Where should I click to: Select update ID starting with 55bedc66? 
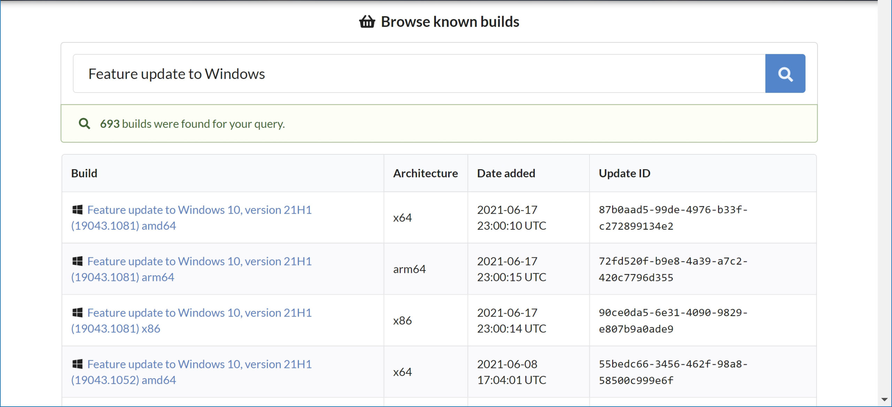tap(673, 372)
